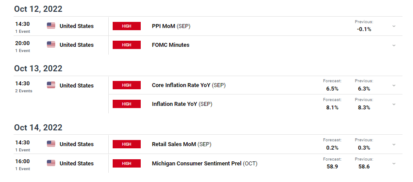This screenshot has width=413, height=182.
Task: Click the US flag in FOMC Minutes row
Action: point(51,45)
